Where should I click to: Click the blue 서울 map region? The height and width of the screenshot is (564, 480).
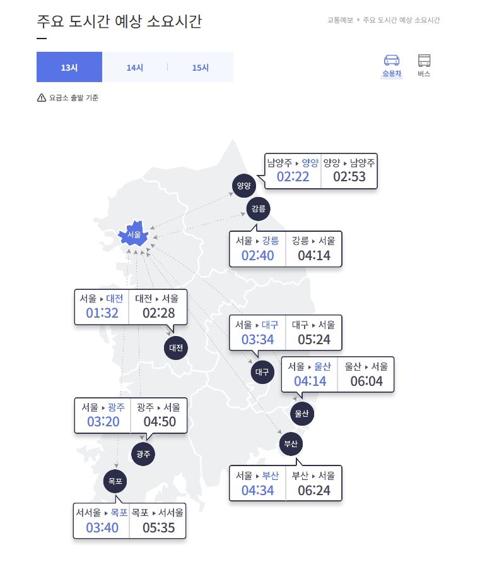coord(133,234)
